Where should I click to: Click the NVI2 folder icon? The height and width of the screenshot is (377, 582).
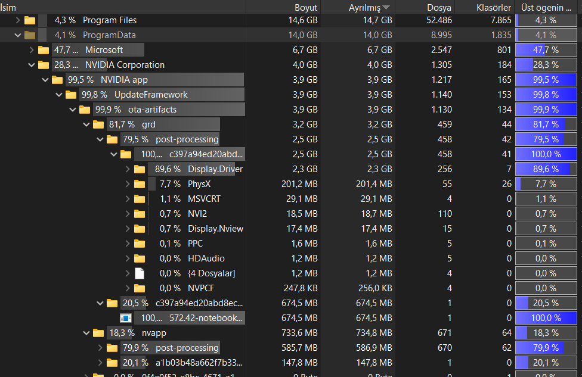click(140, 214)
